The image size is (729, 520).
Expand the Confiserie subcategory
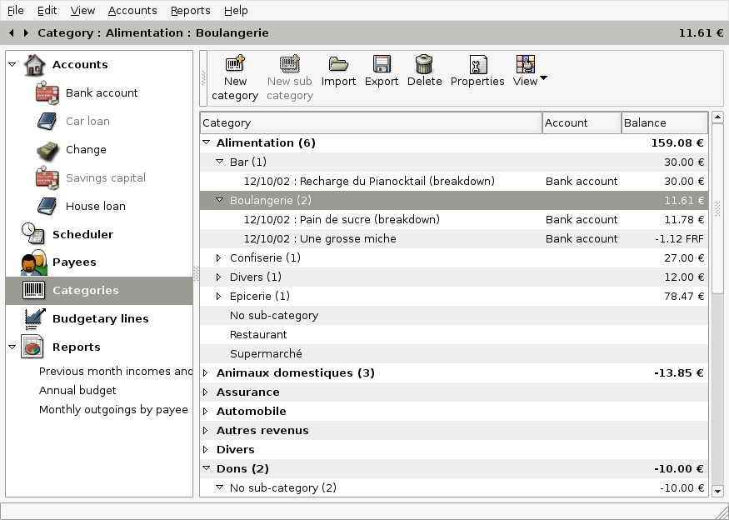click(x=219, y=257)
